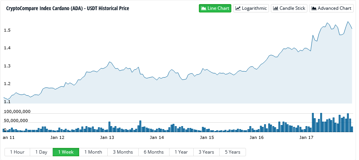
Task: Click the Jan 15 date label
Action: tap(207, 137)
